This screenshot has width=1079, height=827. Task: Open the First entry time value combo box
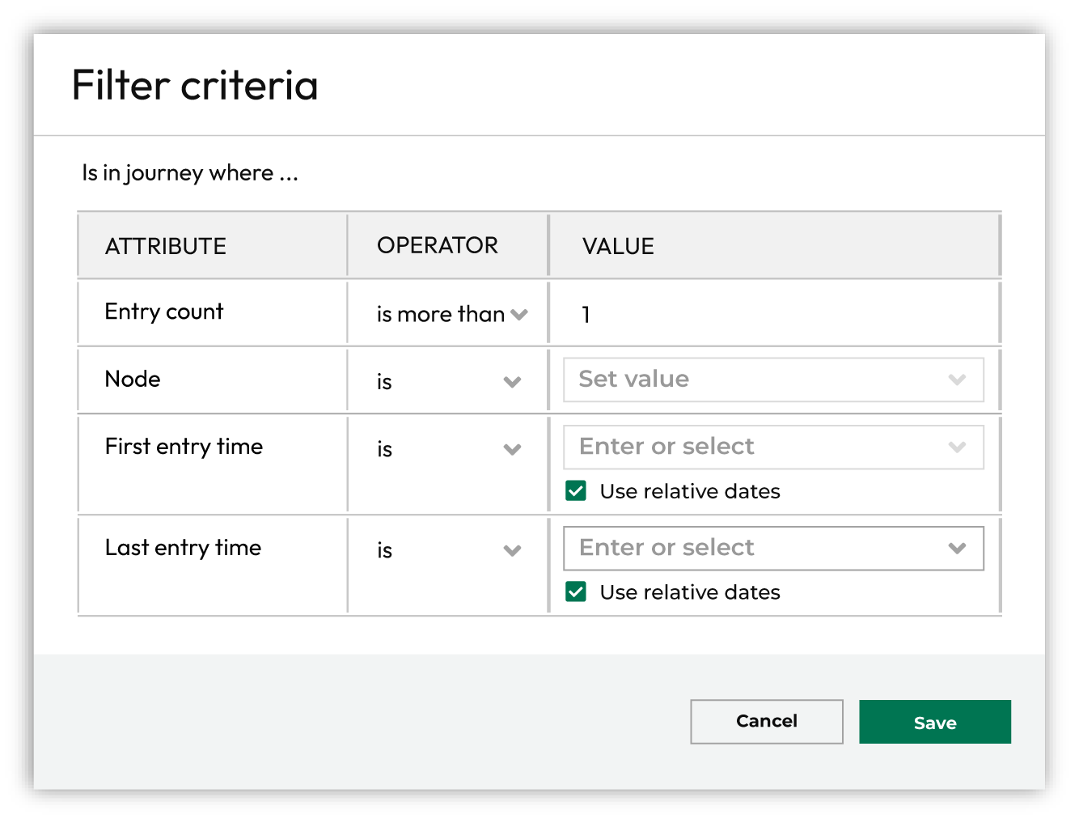pos(773,447)
